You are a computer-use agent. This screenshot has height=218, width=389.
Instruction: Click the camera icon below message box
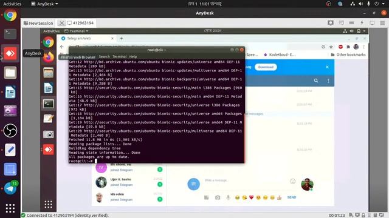(x=218, y=197)
